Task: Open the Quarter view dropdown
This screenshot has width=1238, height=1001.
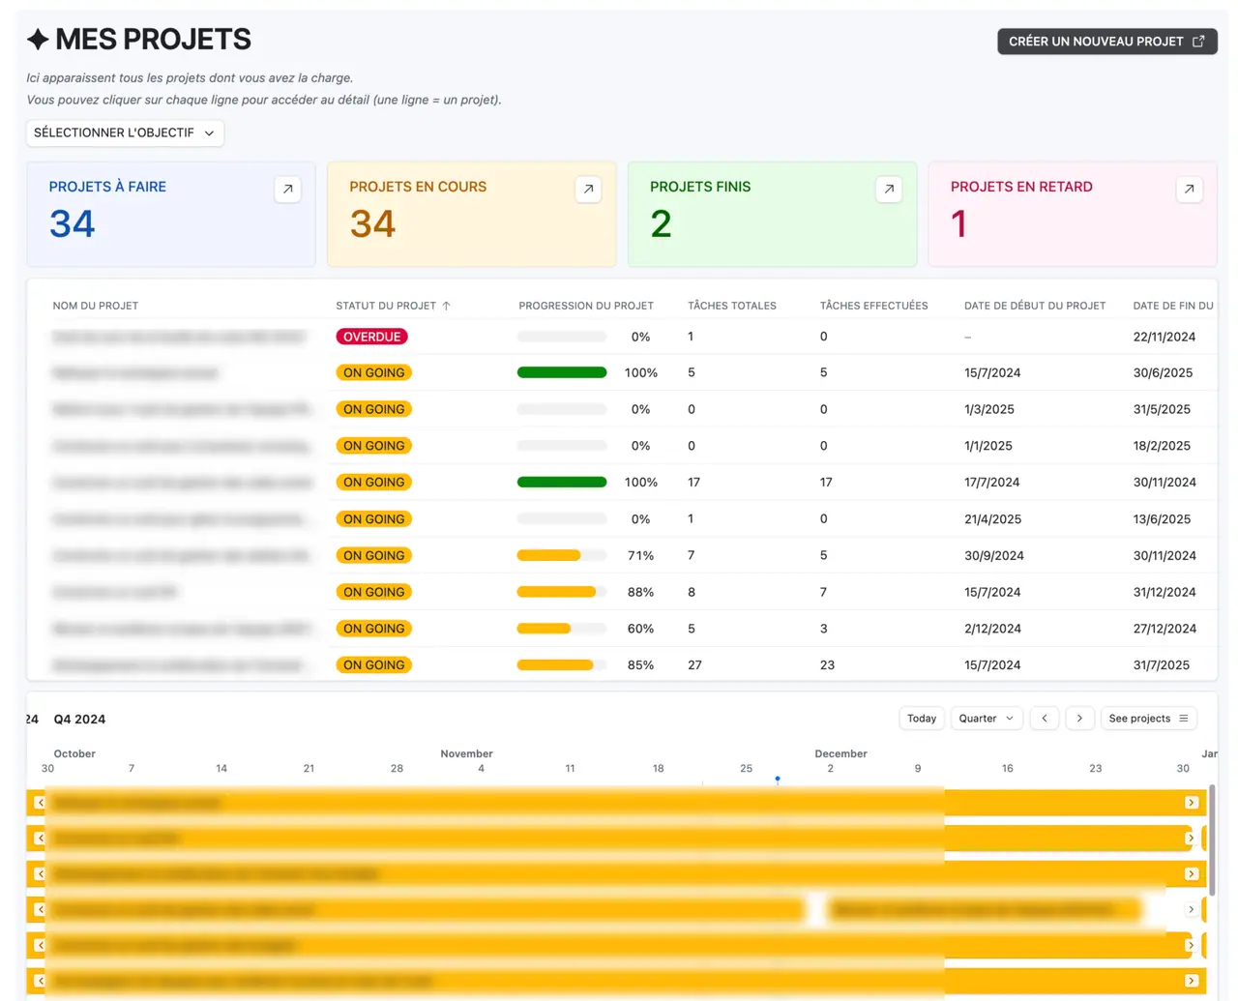Action: [987, 719]
